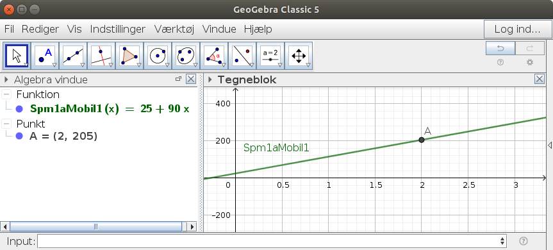The image size is (553, 250).
Task: Open the Fil menu
Action: click(x=9, y=29)
